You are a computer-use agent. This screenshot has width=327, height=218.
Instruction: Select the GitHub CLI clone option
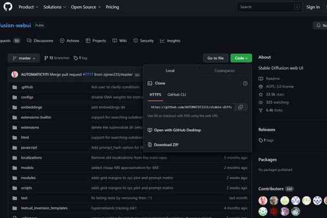coord(178,95)
